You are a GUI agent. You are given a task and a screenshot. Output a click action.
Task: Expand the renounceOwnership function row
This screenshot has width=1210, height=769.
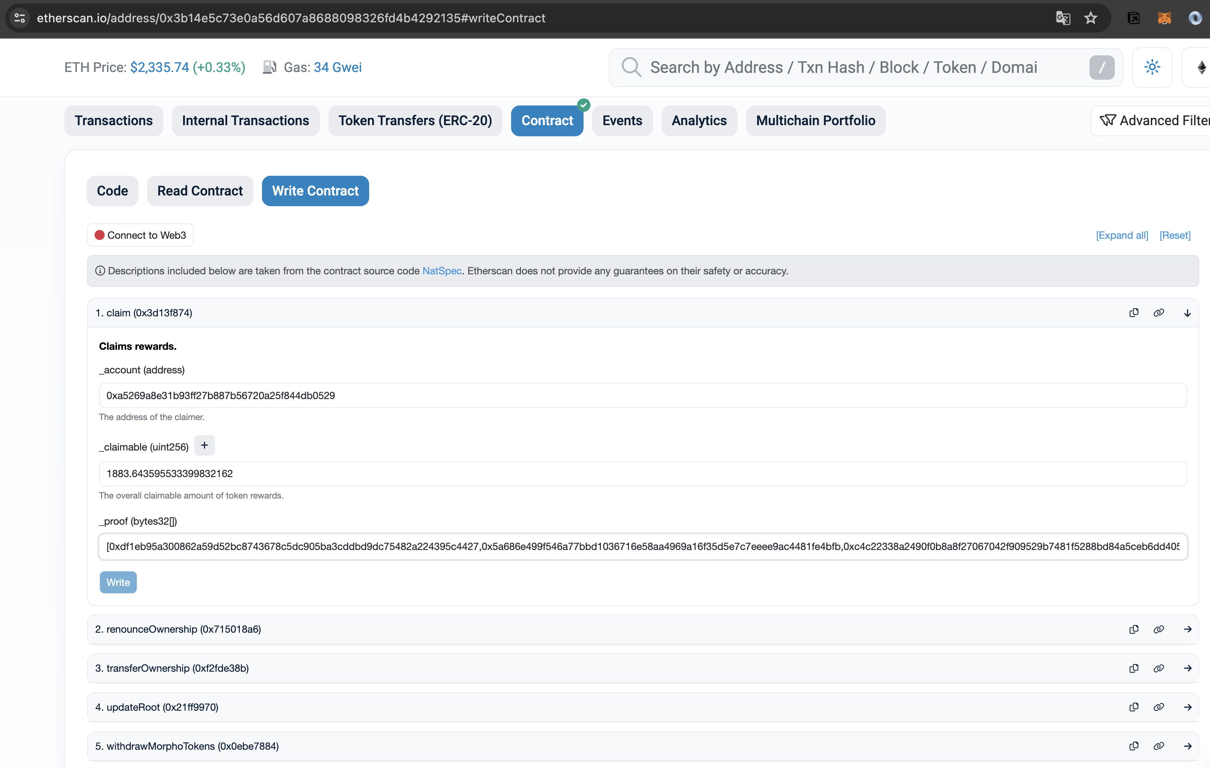[x=1187, y=629]
